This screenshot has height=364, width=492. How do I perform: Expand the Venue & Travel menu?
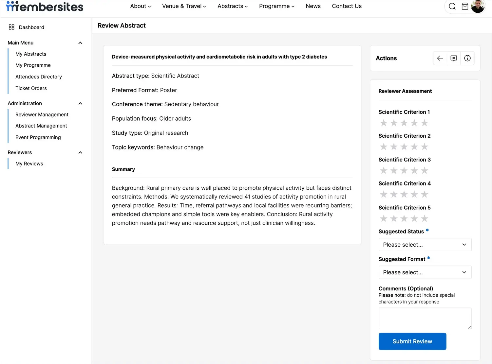(184, 6)
